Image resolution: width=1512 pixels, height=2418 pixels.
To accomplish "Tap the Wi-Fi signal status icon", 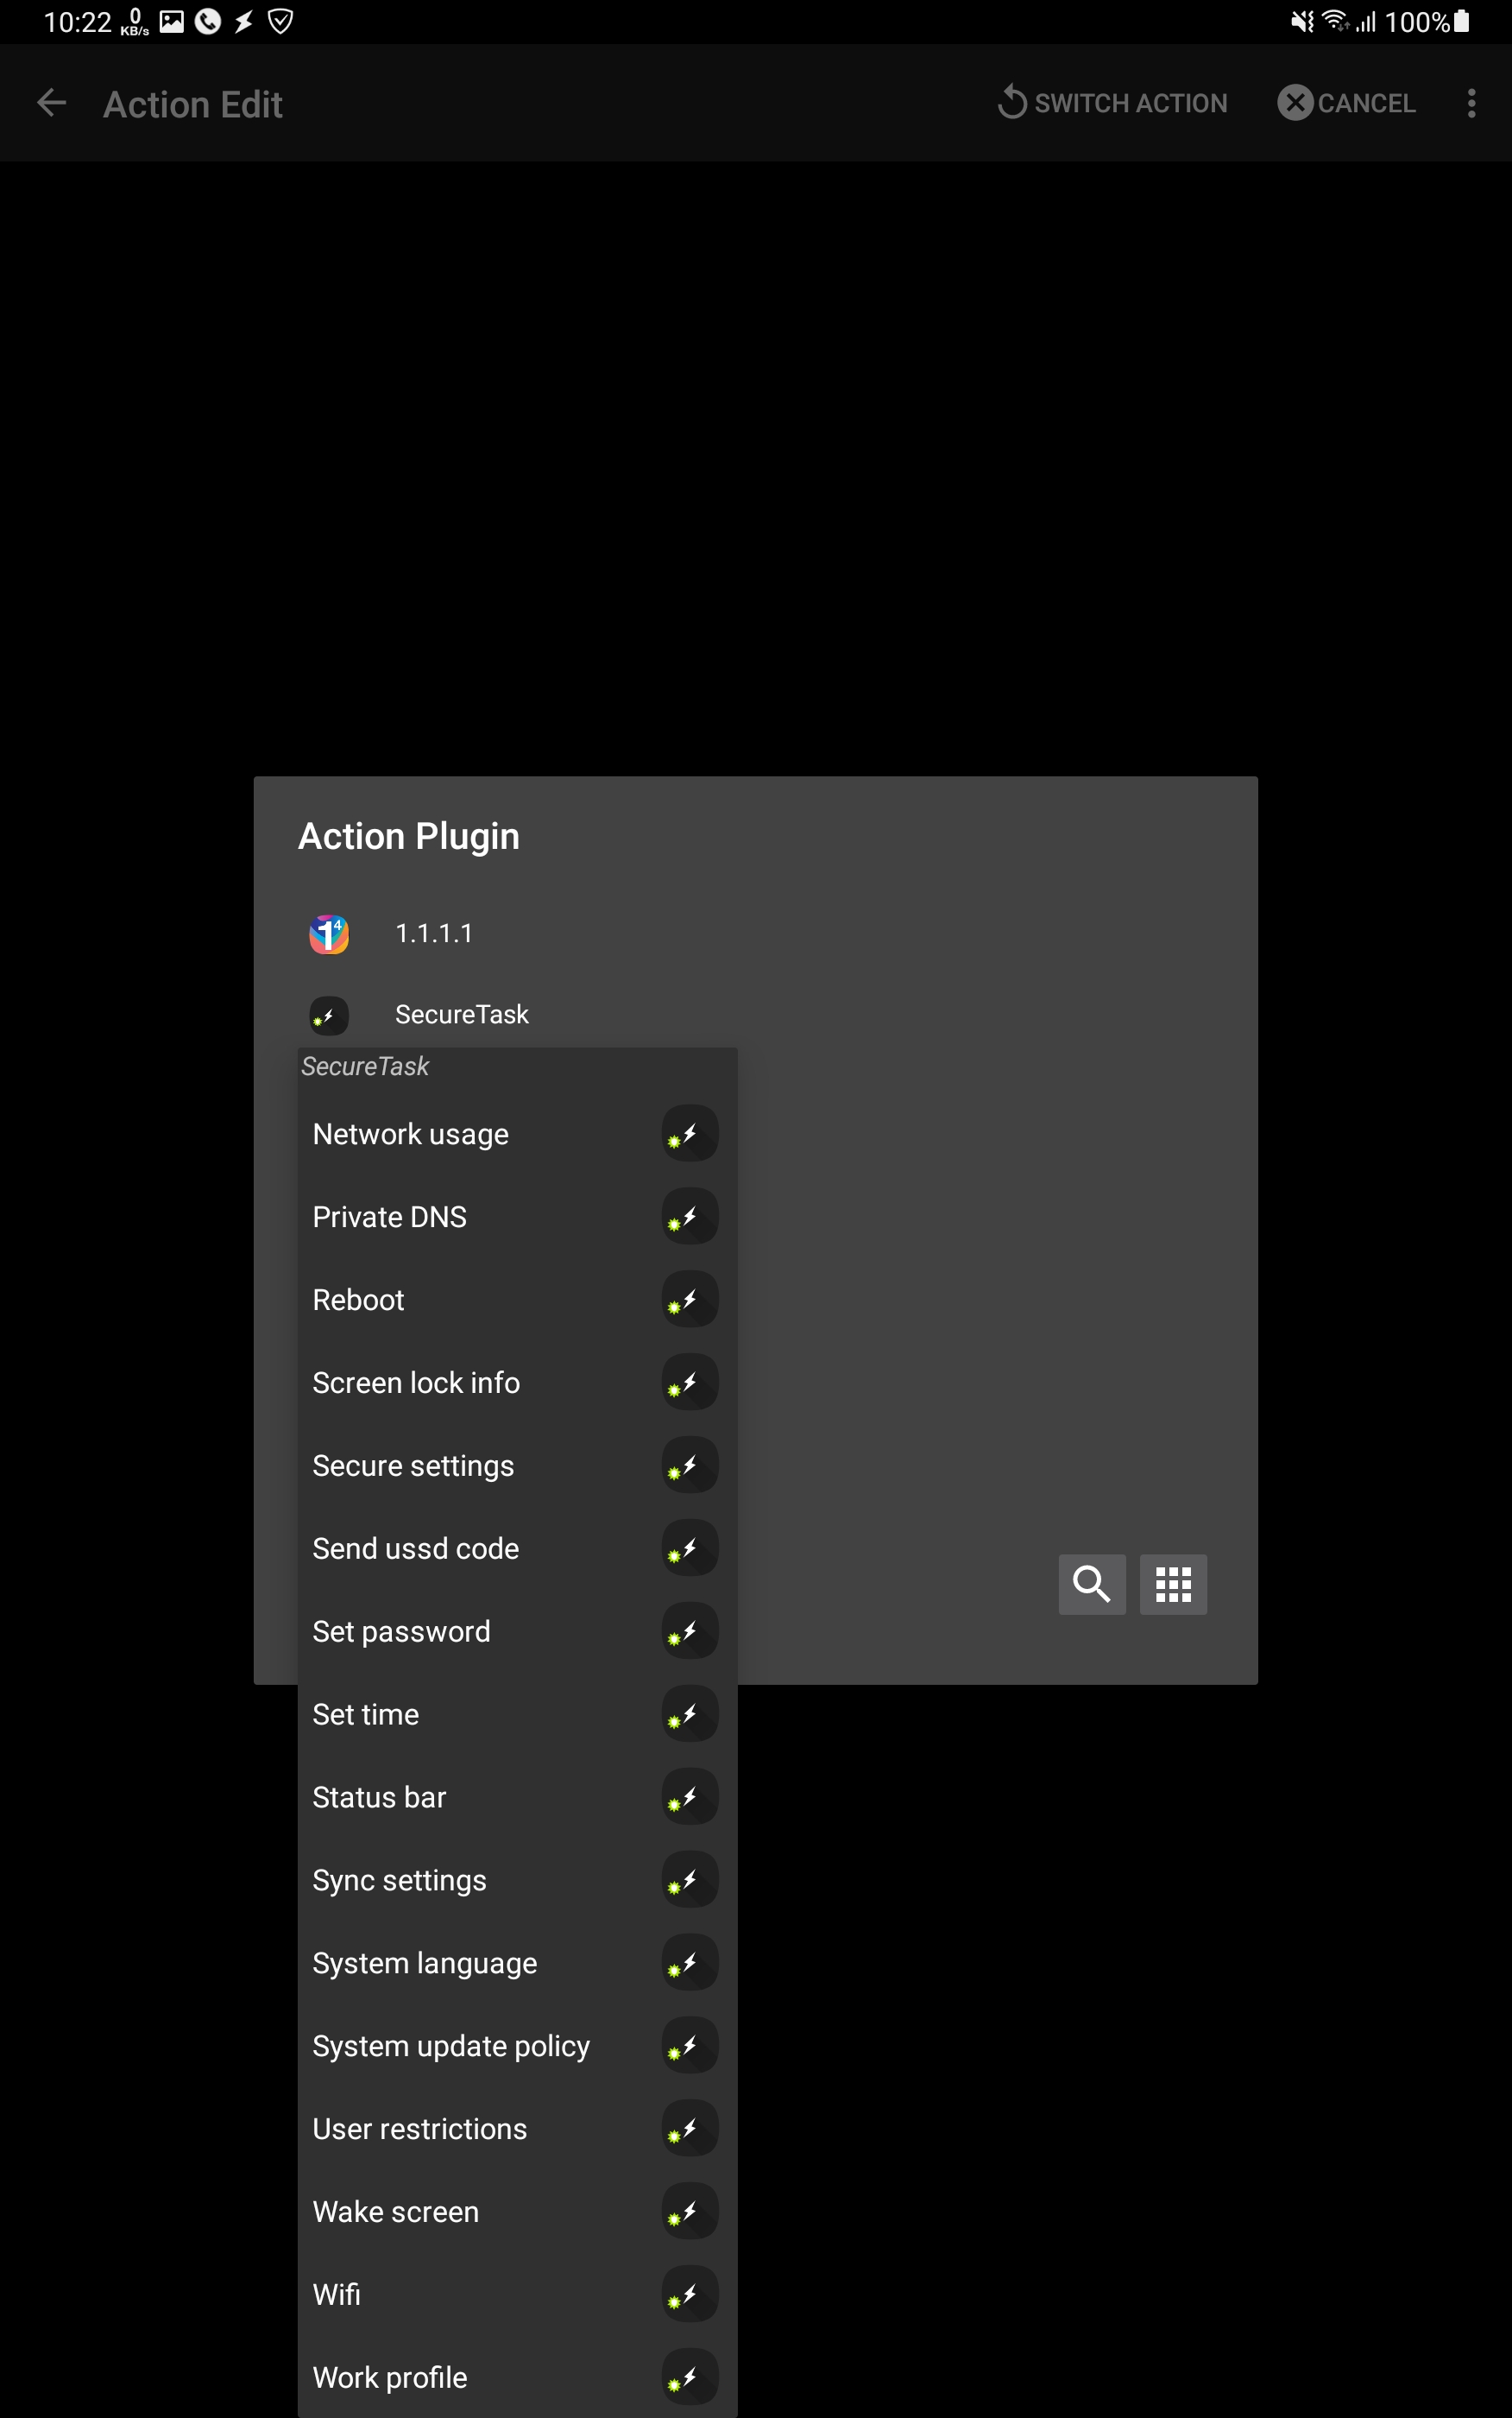I will pyautogui.click(x=1335, y=21).
